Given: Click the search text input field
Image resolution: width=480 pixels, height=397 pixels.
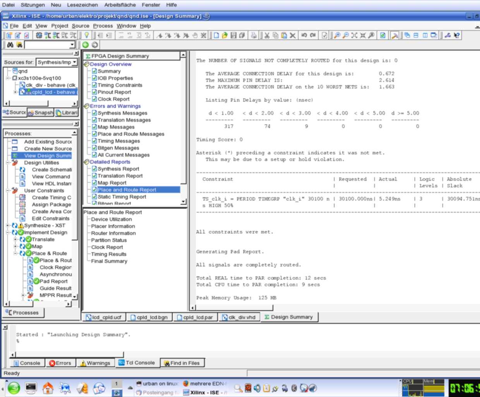Looking at the screenshot, I should click(47, 45).
